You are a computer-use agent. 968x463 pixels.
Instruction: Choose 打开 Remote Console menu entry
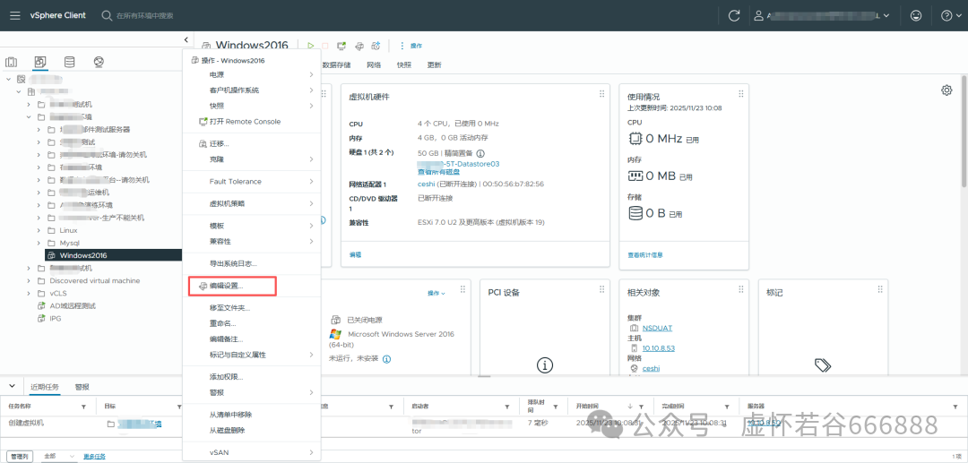(x=252, y=122)
